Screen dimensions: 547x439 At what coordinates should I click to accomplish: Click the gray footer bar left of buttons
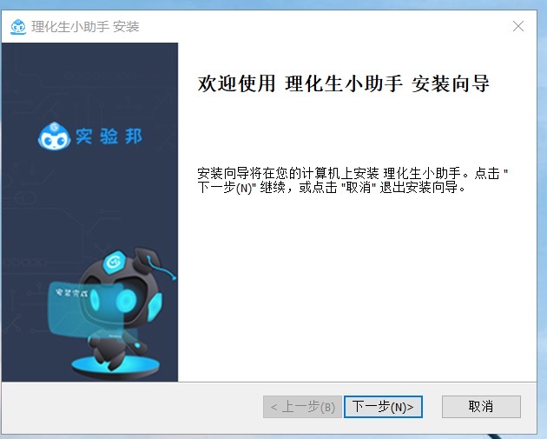pyautogui.click(x=132, y=407)
